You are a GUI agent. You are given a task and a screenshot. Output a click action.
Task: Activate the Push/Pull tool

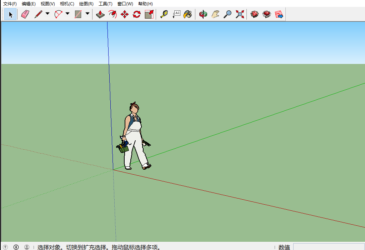(x=100, y=15)
